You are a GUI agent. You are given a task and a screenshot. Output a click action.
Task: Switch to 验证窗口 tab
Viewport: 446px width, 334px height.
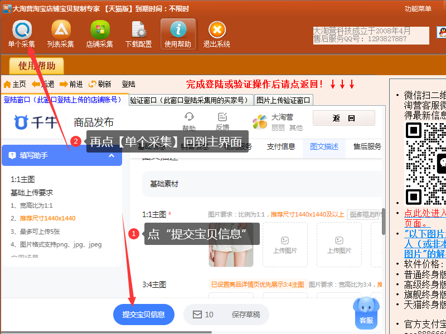pyautogui.click(x=189, y=100)
